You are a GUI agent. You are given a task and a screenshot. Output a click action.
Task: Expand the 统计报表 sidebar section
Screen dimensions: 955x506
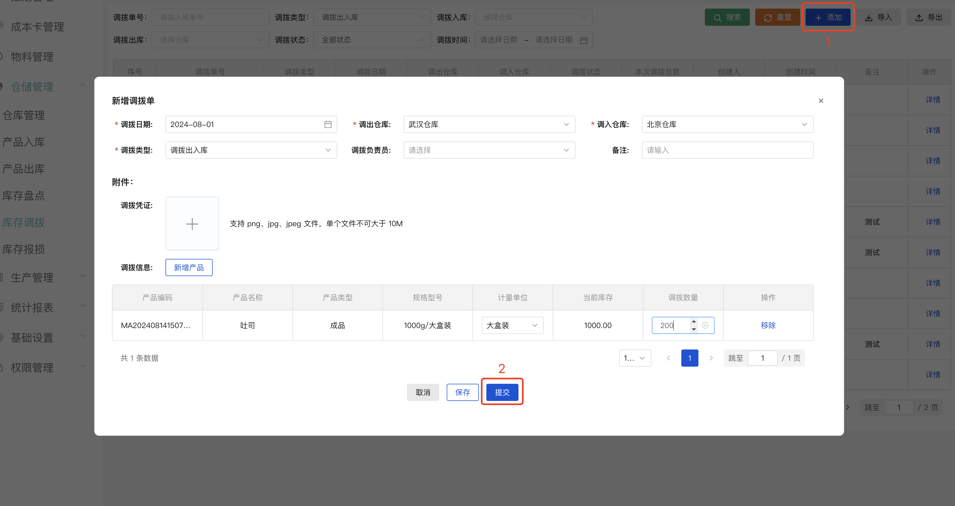click(83, 306)
